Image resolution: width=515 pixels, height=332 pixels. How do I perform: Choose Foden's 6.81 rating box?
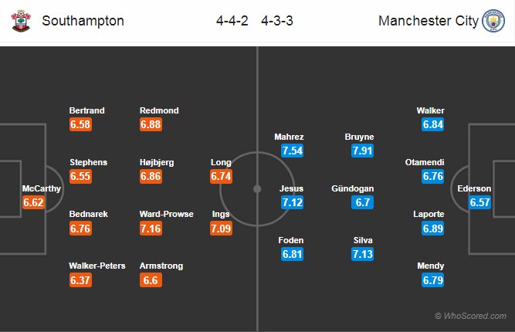coord(292,254)
